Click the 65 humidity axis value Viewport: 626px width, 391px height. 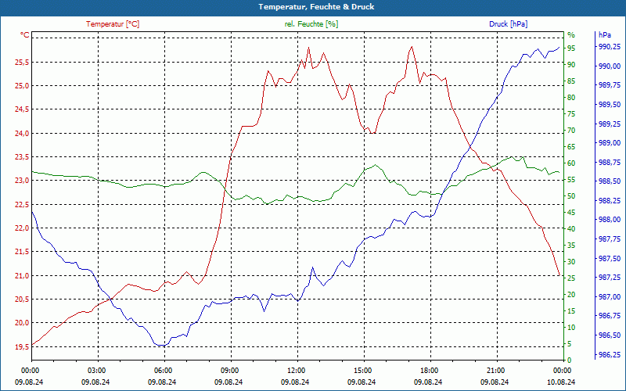[571, 147]
